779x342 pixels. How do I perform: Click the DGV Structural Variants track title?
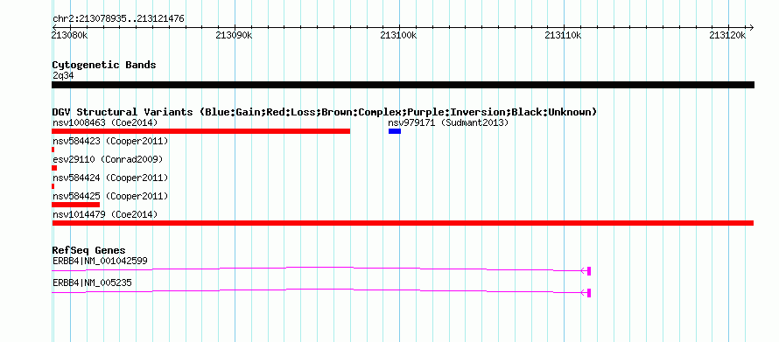(x=325, y=112)
